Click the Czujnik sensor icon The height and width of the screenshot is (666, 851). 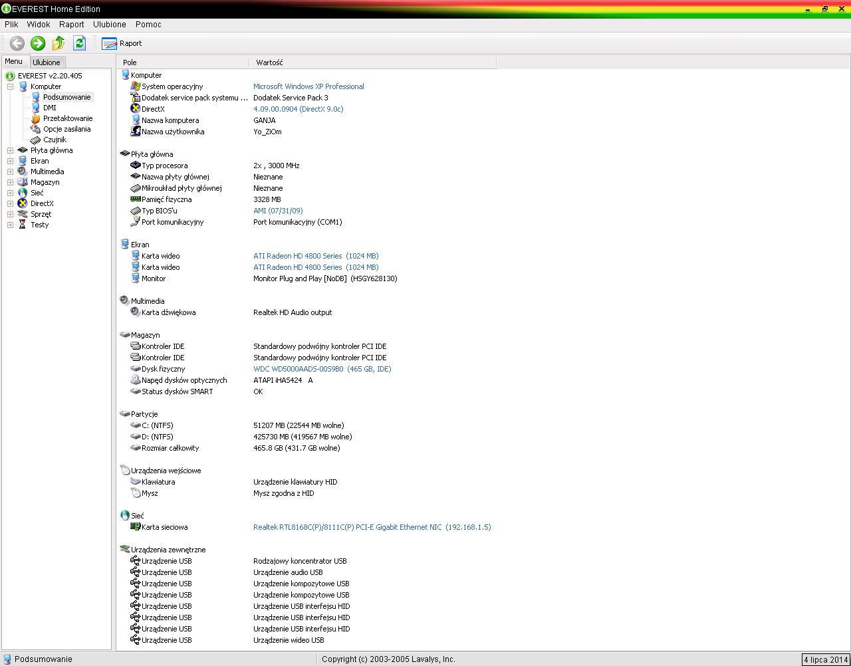pyautogui.click(x=36, y=140)
